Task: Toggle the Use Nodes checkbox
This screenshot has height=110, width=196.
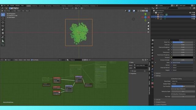Action: click(x=32, y=60)
